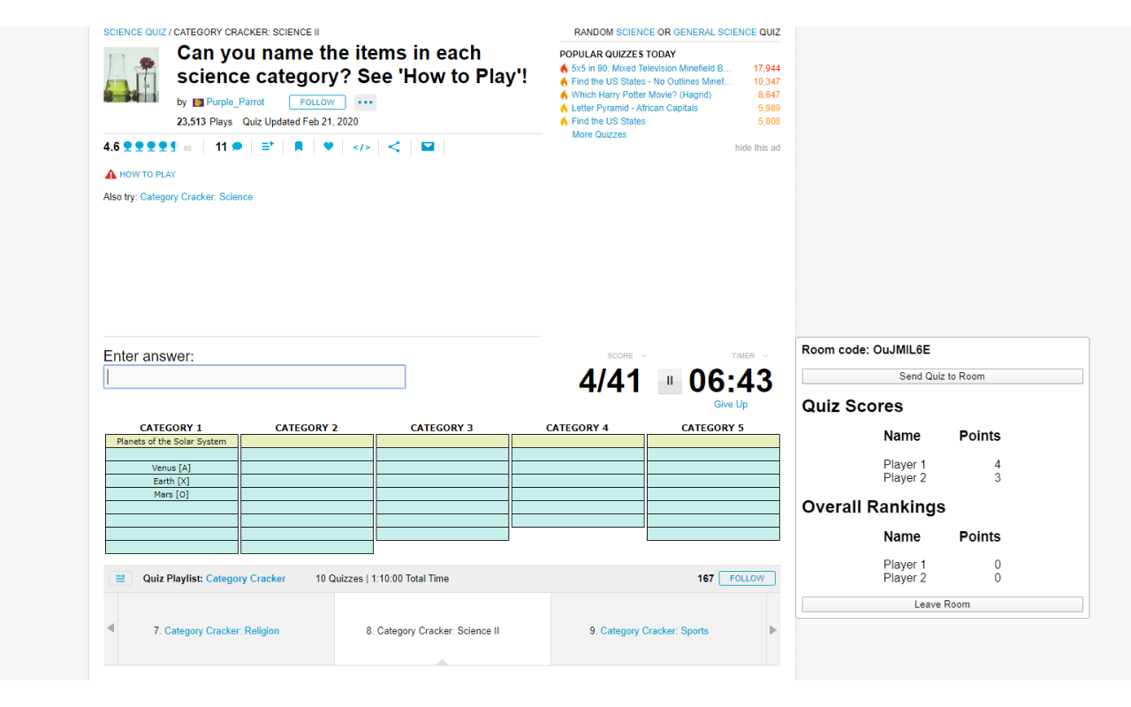1131x707 pixels.
Task: Open 5x5 in 90 Mixed Television quiz
Action: pyautogui.click(x=651, y=68)
